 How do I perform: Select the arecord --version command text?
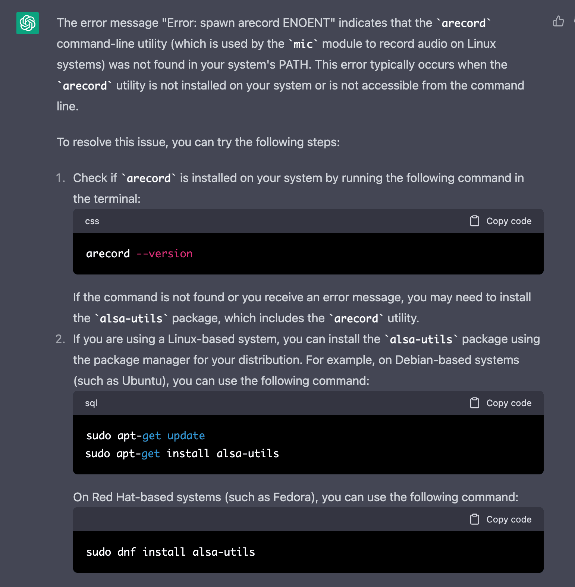pos(139,254)
